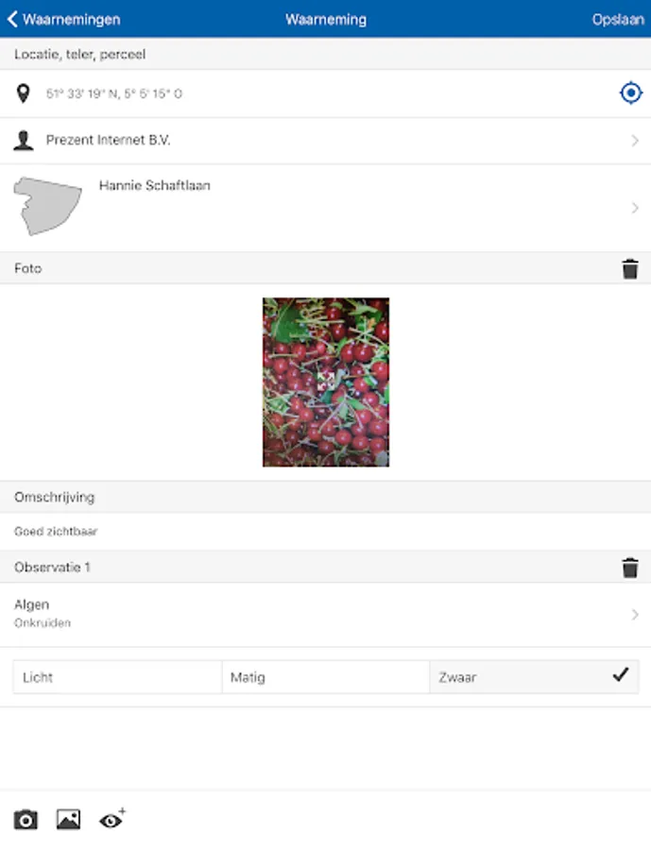
Task: Select the Zwaar severity option
Action: click(x=534, y=677)
